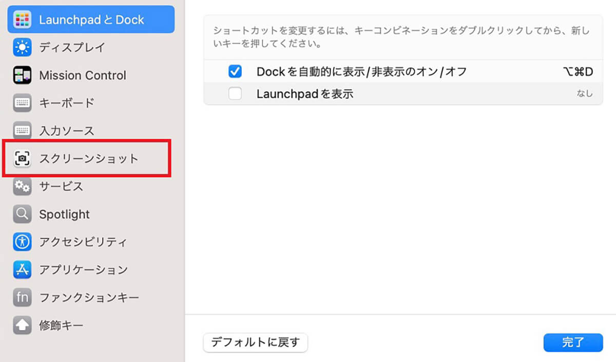Click the Spotlight magnifier icon
Screen dimensions: 616x362
[x=22, y=214]
